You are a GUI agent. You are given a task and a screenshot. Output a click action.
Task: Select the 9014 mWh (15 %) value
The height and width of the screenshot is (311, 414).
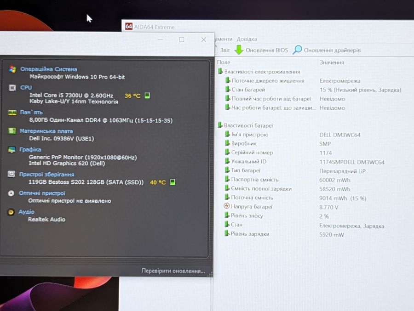[x=343, y=198]
